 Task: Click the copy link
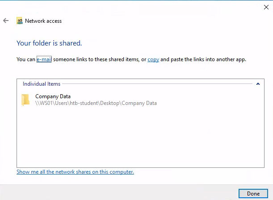pyautogui.click(x=153, y=59)
